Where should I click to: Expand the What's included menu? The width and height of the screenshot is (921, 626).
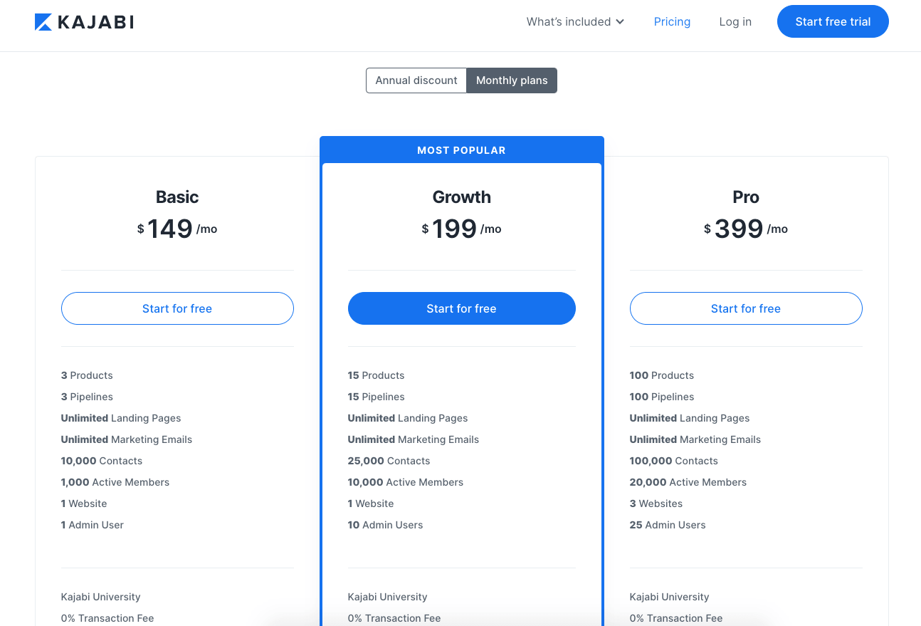[575, 22]
